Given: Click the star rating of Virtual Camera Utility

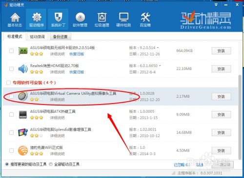Looking at the screenshot, I should click(37, 99).
